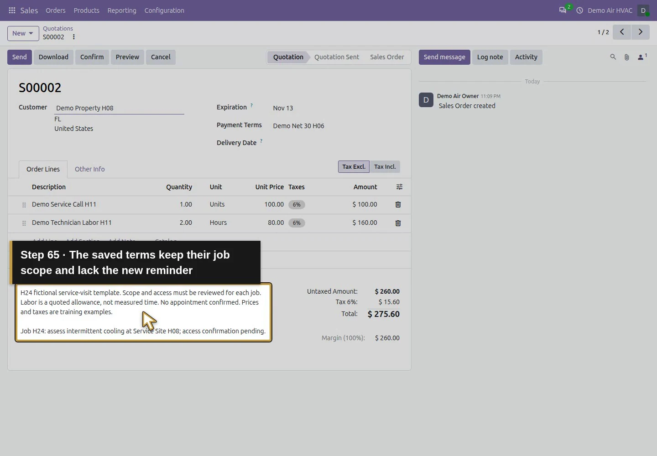Open the Reporting menu
Screen dimensions: 657x456
coord(122,10)
